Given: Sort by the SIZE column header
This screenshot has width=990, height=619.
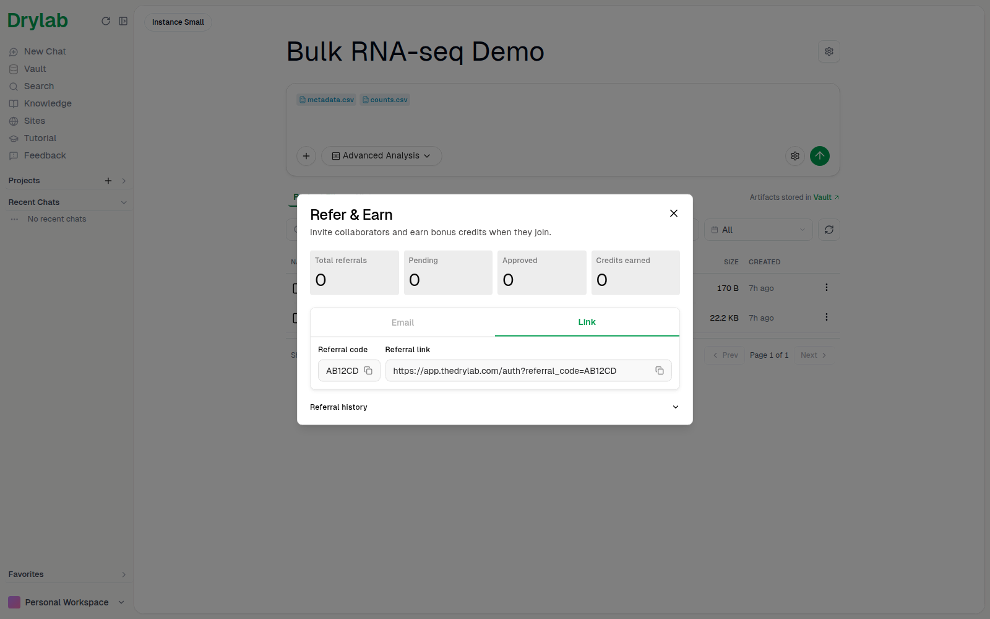Looking at the screenshot, I should pos(731,262).
